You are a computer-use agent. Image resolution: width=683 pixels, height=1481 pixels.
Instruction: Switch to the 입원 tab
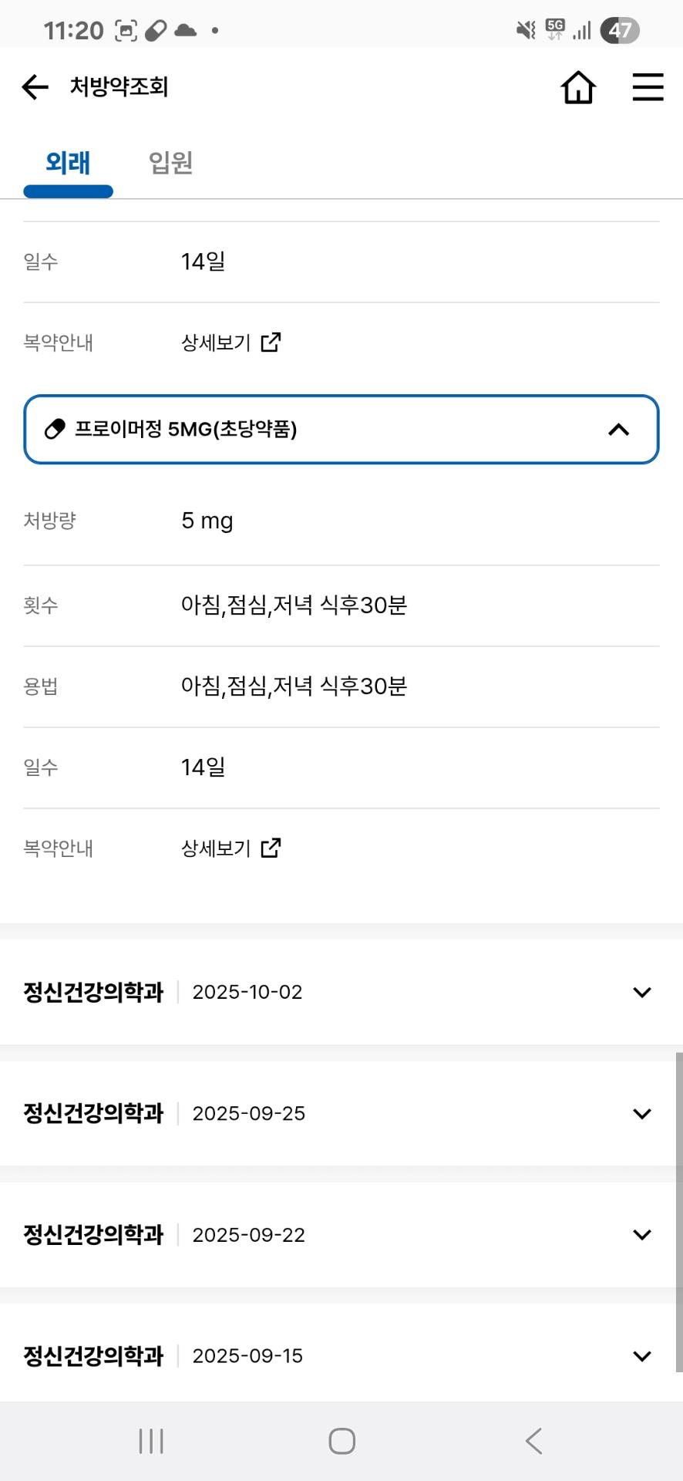tap(170, 163)
